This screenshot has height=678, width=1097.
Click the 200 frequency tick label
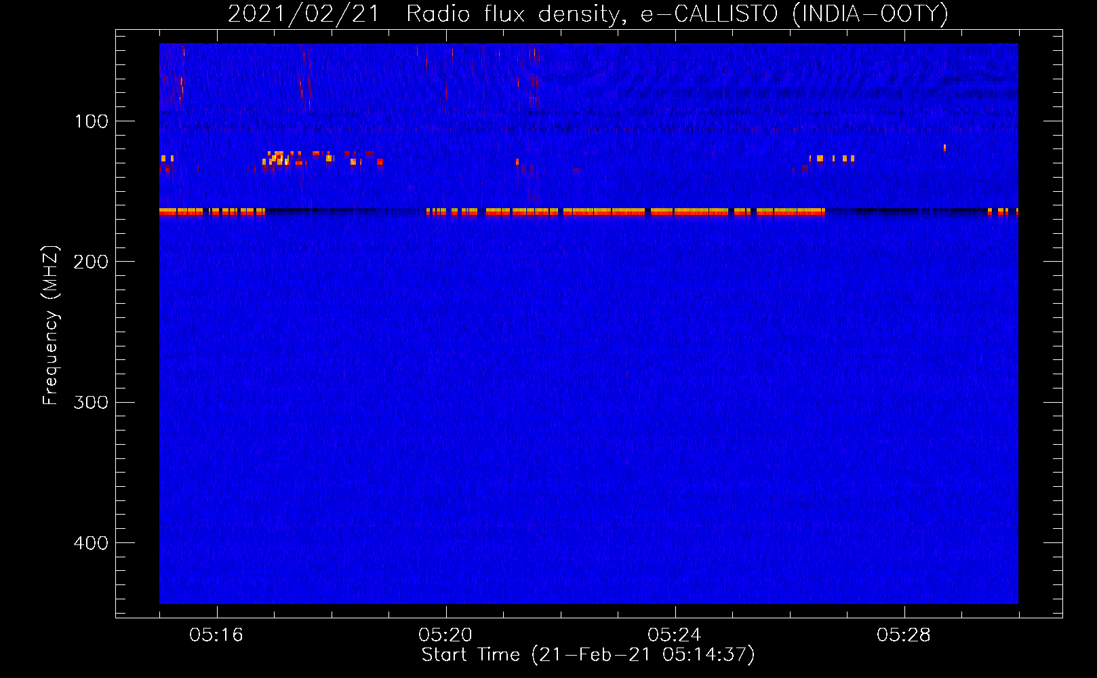[x=91, y=262]
